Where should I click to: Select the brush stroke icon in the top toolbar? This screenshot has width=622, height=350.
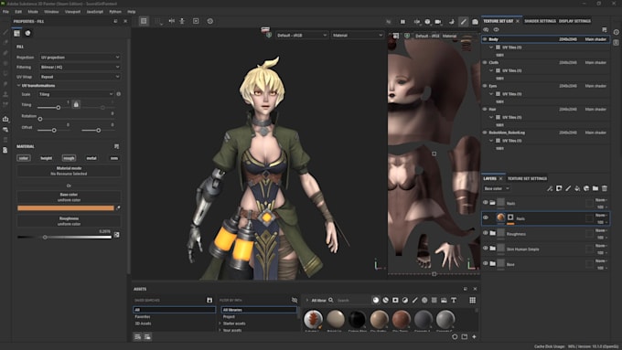(x=464, y=22)
